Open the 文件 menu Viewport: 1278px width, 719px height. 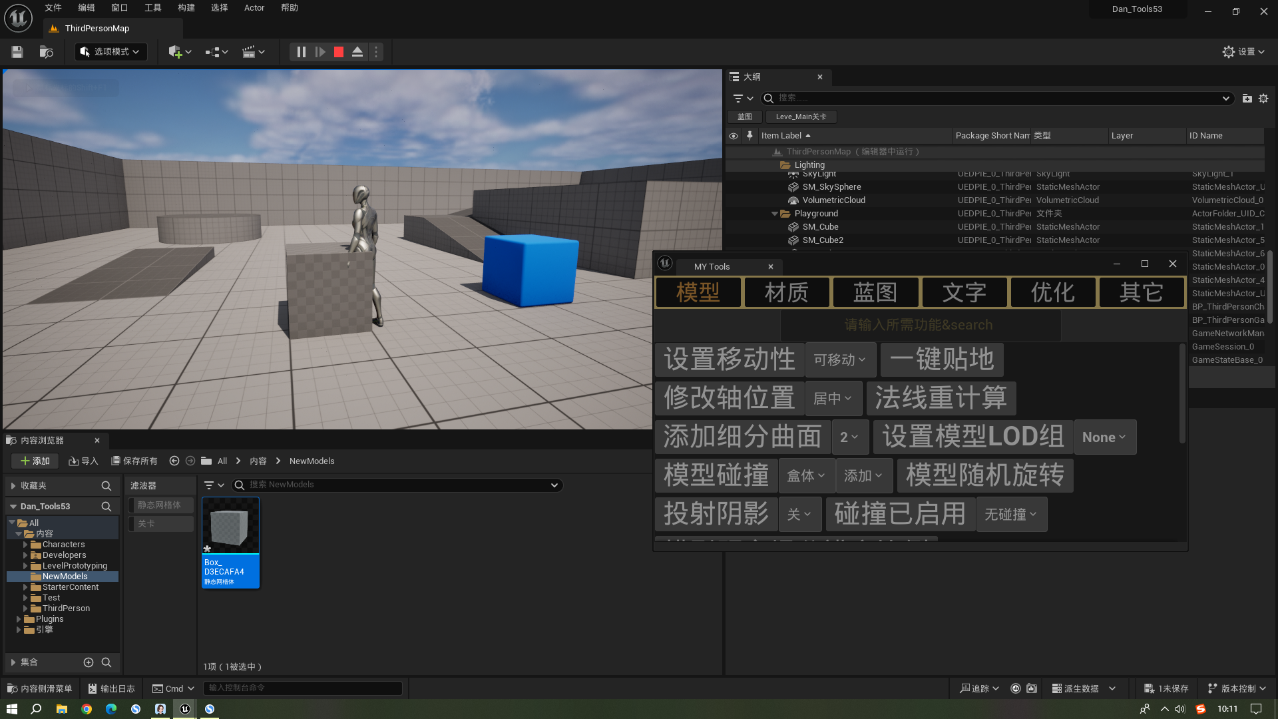coord(53,8)
